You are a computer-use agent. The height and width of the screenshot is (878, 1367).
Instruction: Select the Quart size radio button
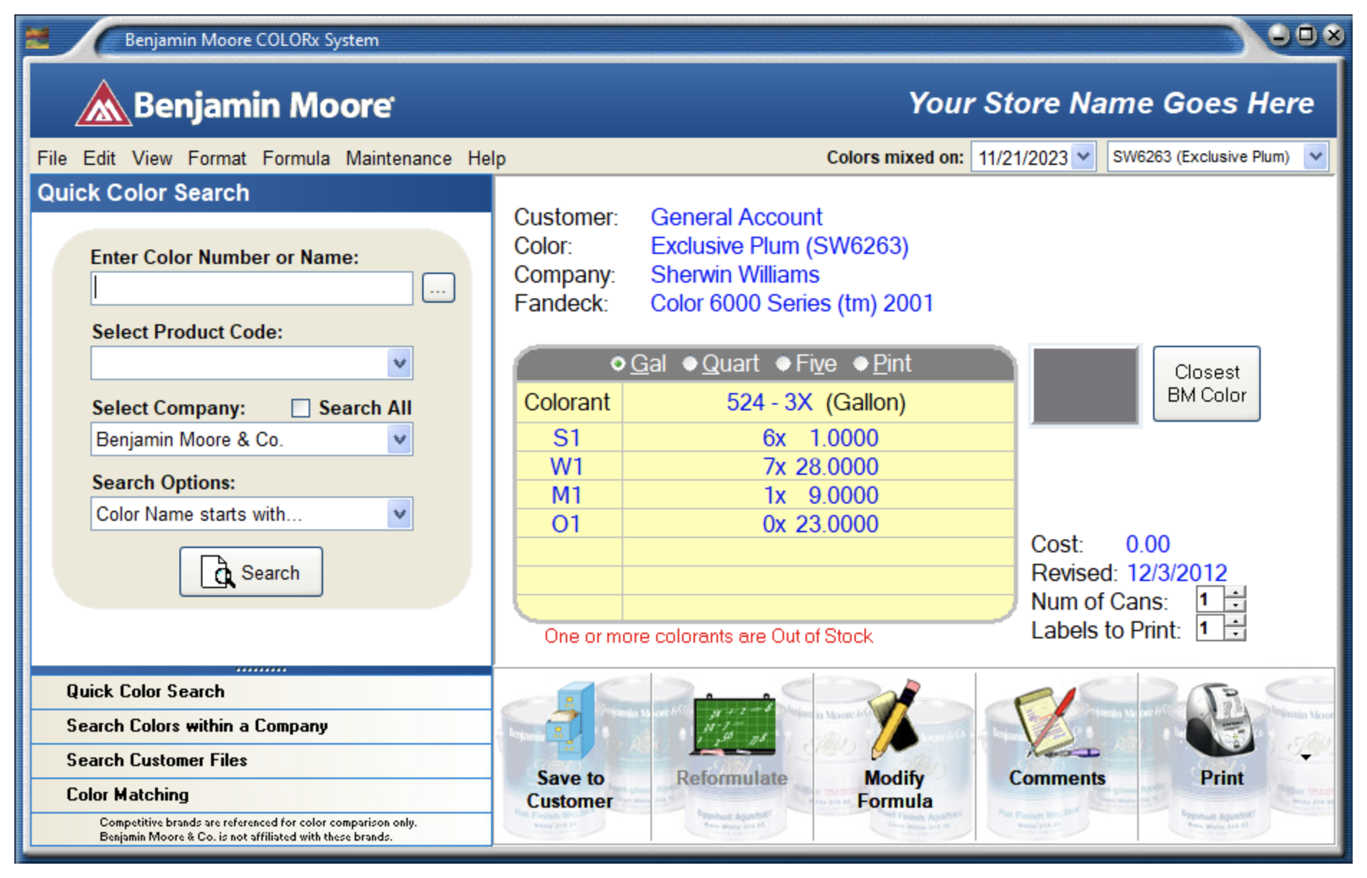[x=690, y=364]
